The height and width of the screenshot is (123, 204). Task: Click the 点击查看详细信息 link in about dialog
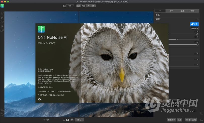pyautogui.click(x=45, y=71)
